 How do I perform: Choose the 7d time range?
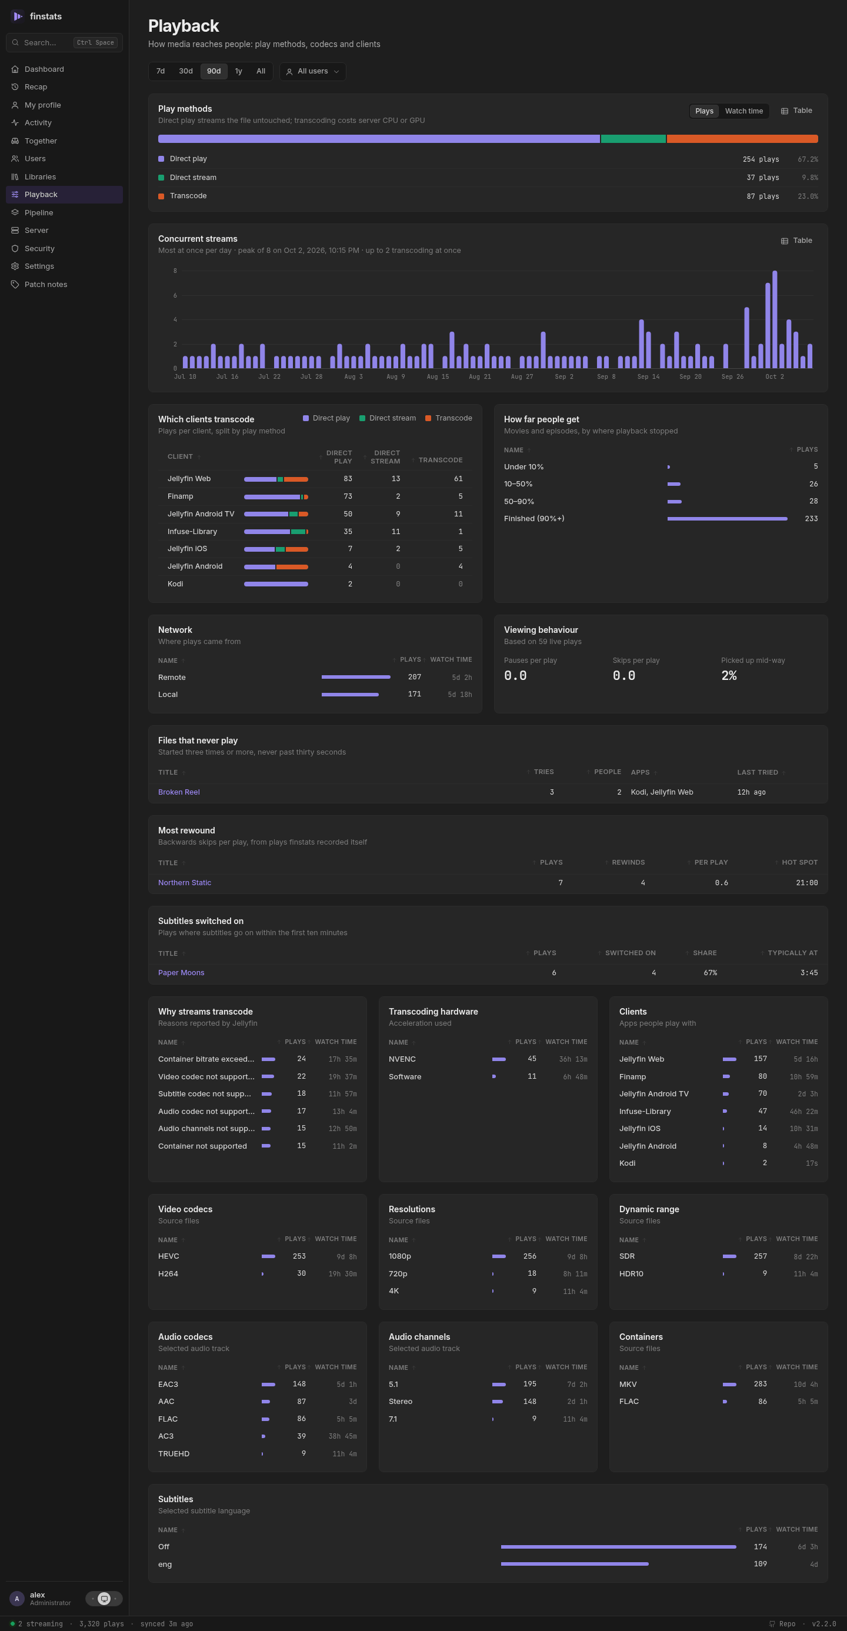pos(161,71)
